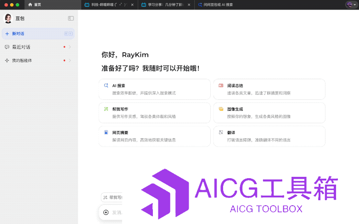Open 我的智能体 my agents

point(38,60)
